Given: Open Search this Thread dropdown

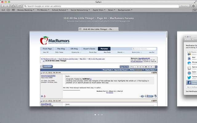Looking at the screenshot, I should [x=121, y=70].
